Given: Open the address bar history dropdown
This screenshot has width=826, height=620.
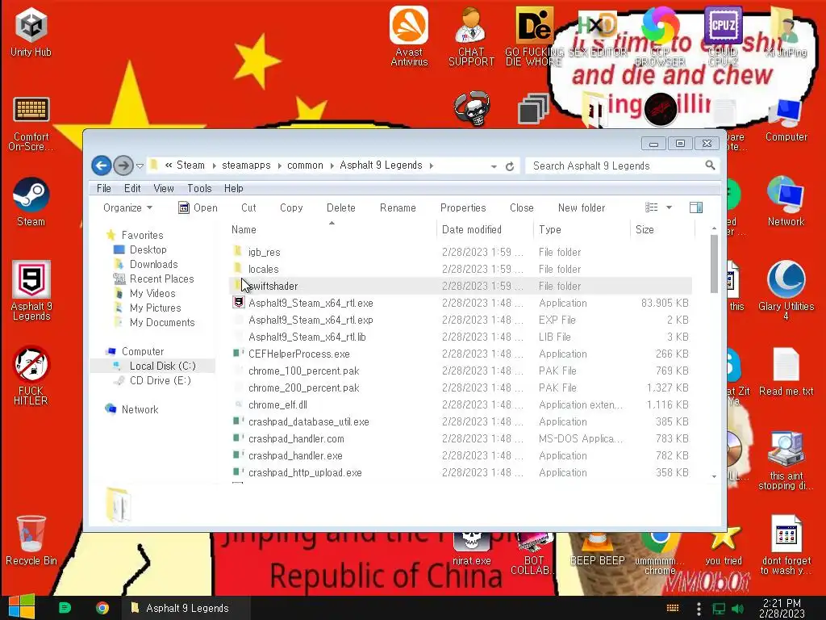Looking at the screenshot, I should point(494,166).
